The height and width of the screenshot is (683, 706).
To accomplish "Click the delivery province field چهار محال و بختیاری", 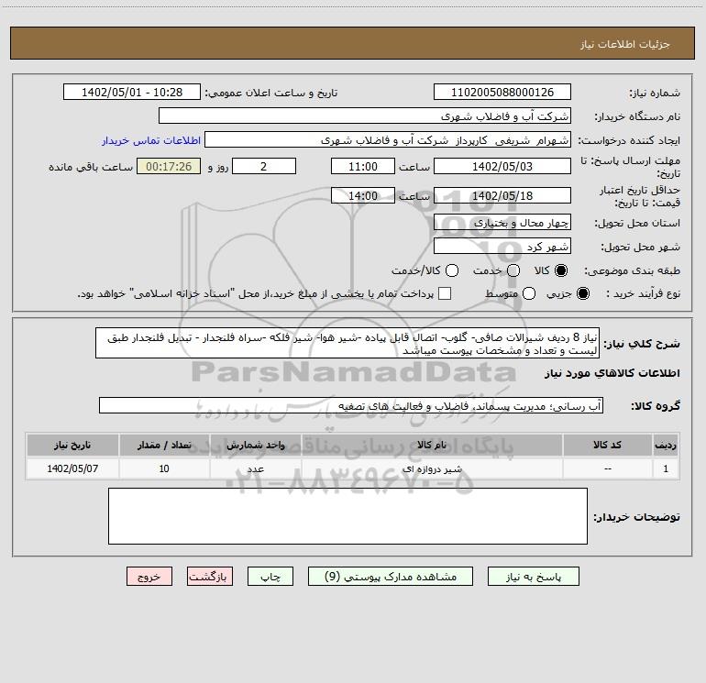I will tap(502, 222).
